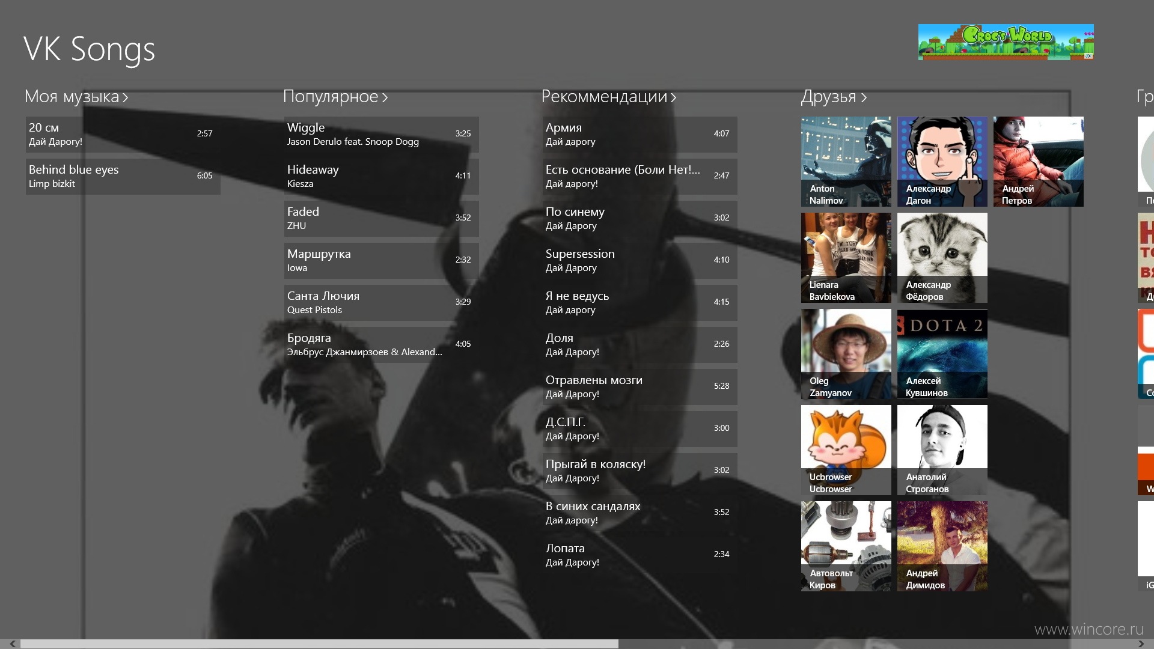This screenshot has width=1154, height=649.
Task: Open friend Андрей Петров tile
Action: [x=1038, y=162]
